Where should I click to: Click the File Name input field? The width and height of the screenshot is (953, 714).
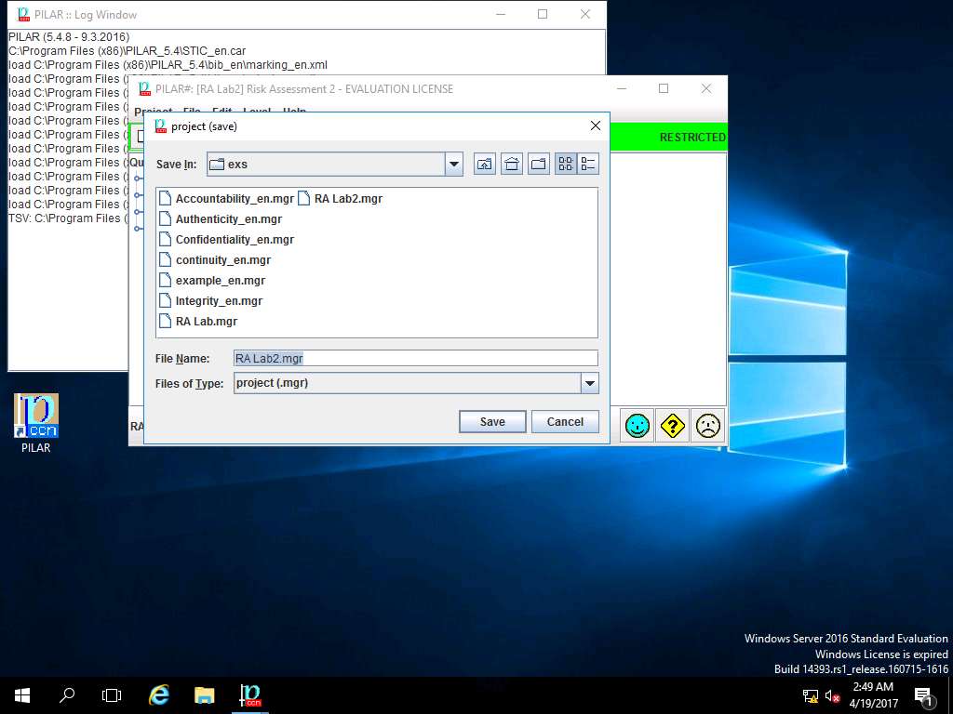[416, 358]
